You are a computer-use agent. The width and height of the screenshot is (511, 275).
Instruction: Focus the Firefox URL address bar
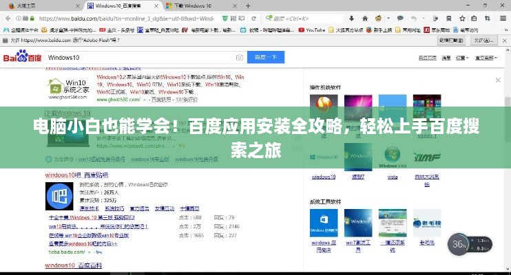click(125, 19)
